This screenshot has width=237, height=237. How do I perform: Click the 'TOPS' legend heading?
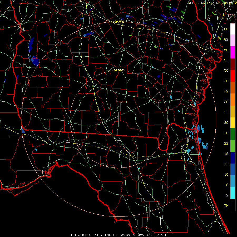pos(231,16)
